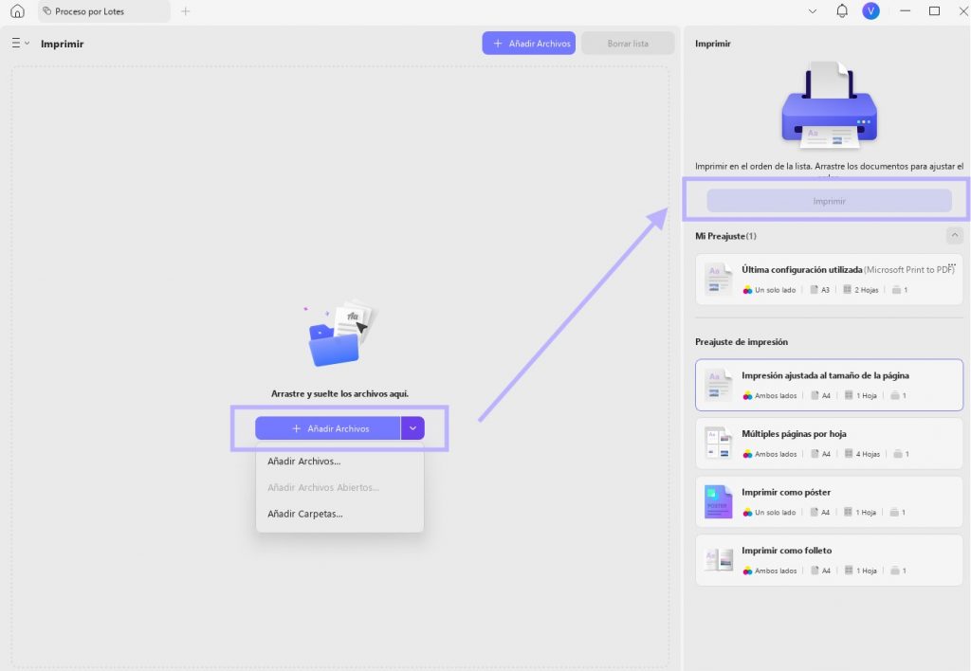The height and width of the screenshot is (671, 971).
Task: Select the Última configuración utilizada preset
Action: point(829,280)
